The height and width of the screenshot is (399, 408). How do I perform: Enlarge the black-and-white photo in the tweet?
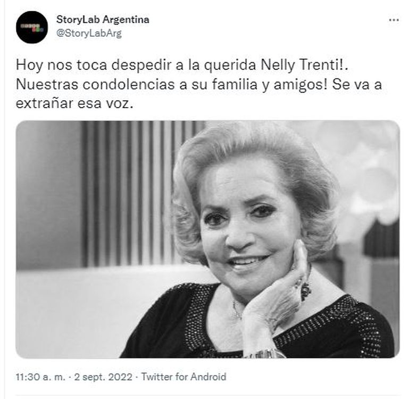click(207, 239)
